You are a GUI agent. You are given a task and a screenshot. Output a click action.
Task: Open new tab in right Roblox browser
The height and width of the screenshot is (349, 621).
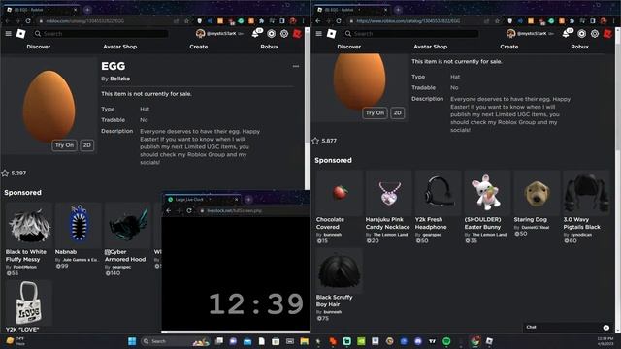click(398, 9)
